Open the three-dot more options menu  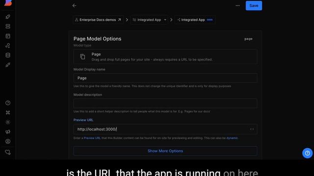click(x=237, y=5)
